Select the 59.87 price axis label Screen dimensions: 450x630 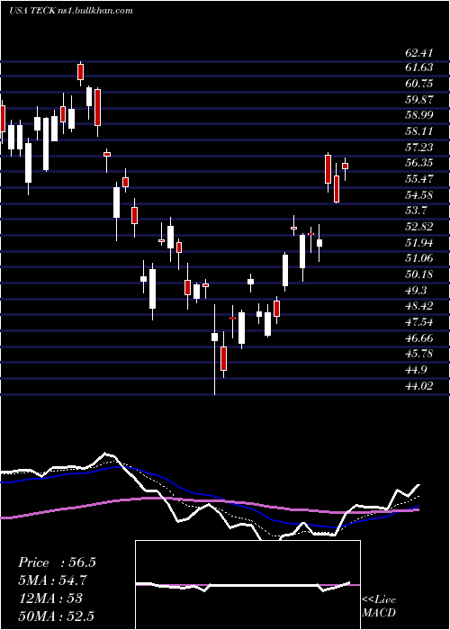pyautogui.click(x=418, y=99)
